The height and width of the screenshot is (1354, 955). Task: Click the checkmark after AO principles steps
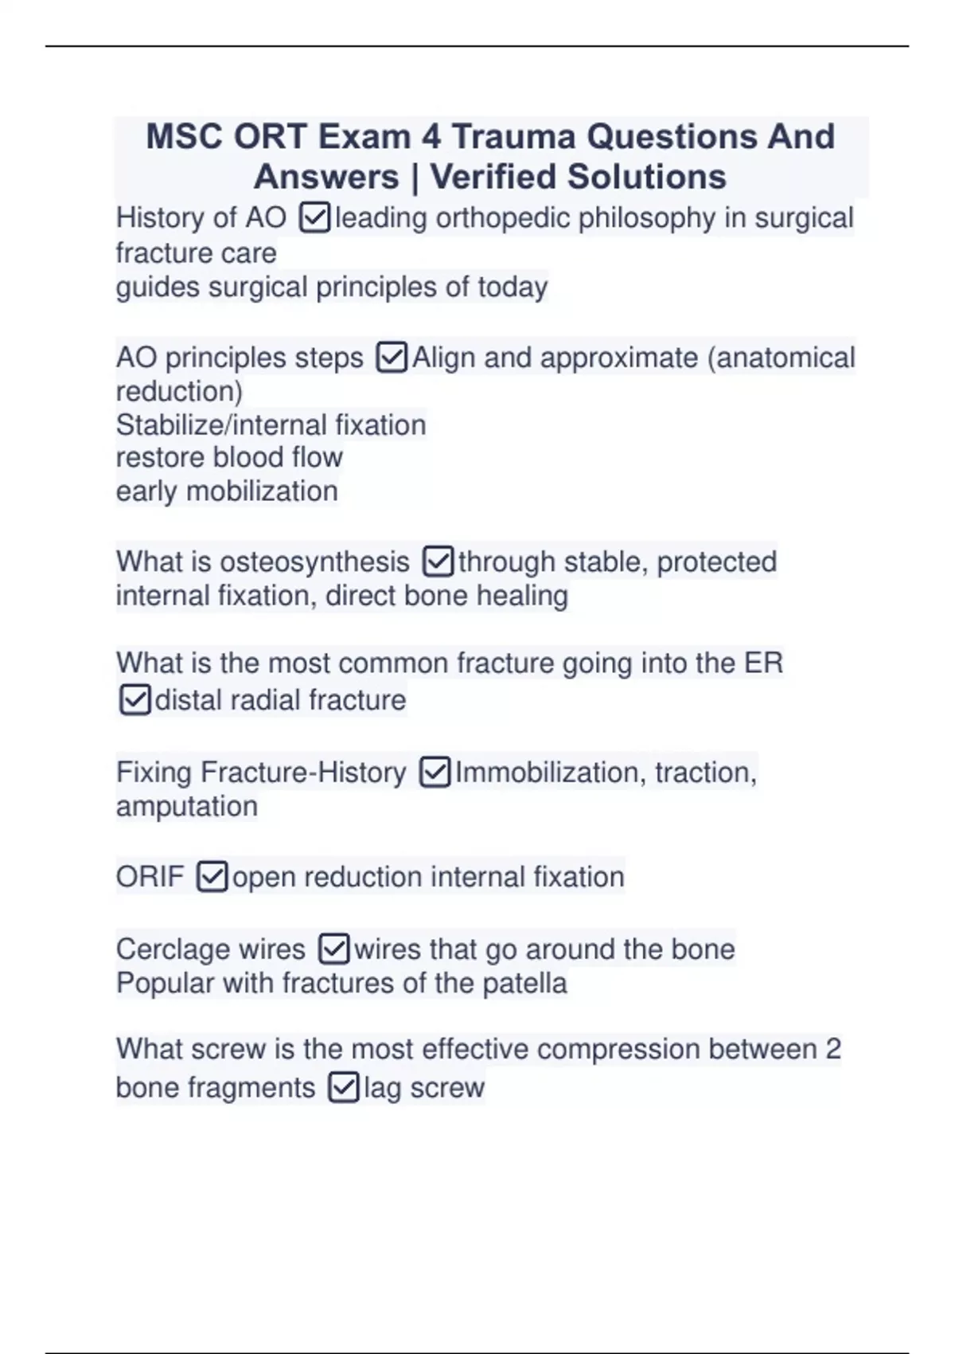click(392, 358)
